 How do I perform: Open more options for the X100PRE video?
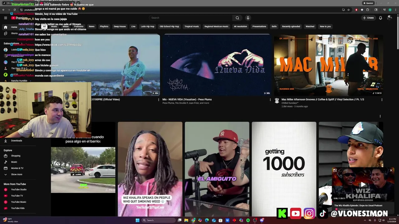158,100
